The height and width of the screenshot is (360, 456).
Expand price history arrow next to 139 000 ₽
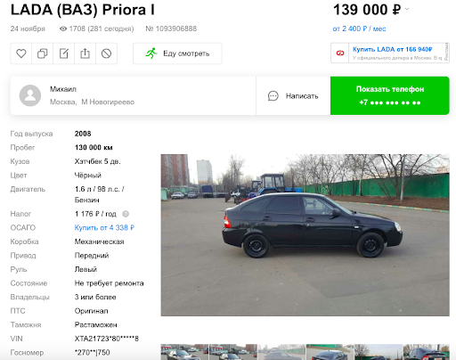[407, 9]
